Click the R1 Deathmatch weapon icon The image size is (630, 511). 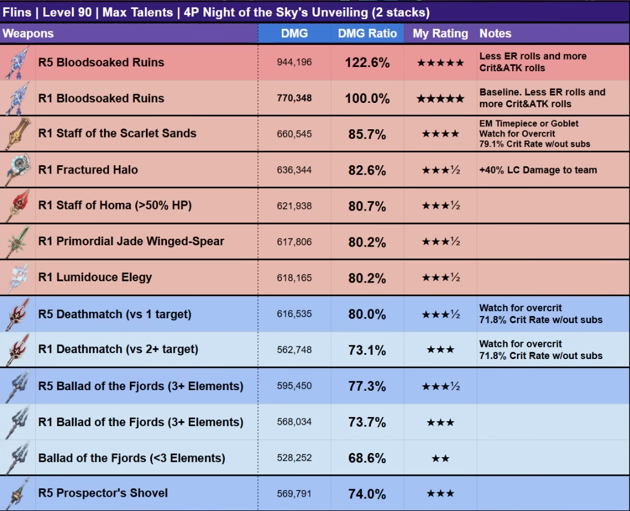click(x=18, y=349)
